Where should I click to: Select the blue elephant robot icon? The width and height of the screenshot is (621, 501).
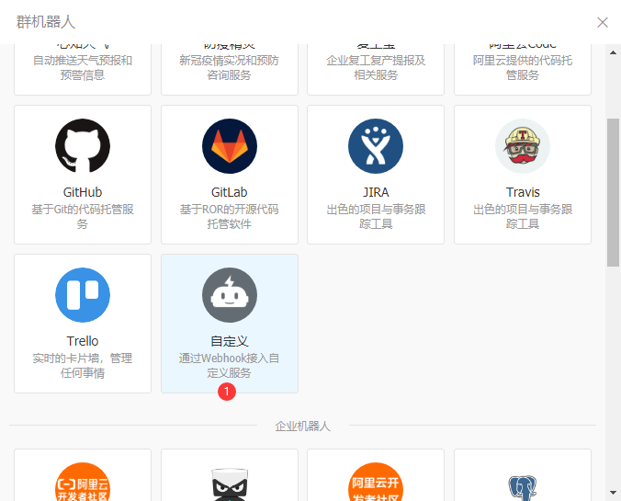pyautogui.click(x=523, y=487)
